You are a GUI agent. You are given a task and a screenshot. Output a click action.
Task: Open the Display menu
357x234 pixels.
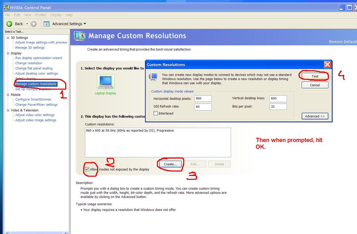[56, 15]
